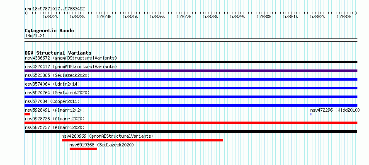Click the Cytogenetic Bands track title

click(x=49, y=31)
